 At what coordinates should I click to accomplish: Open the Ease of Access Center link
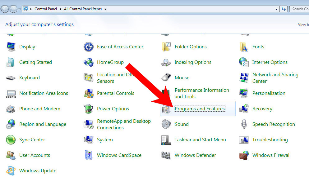pos(120,47)
